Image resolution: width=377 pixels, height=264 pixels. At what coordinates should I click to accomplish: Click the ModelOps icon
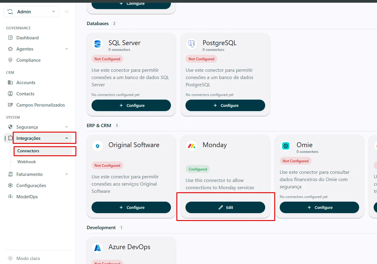tap(10, 197)
